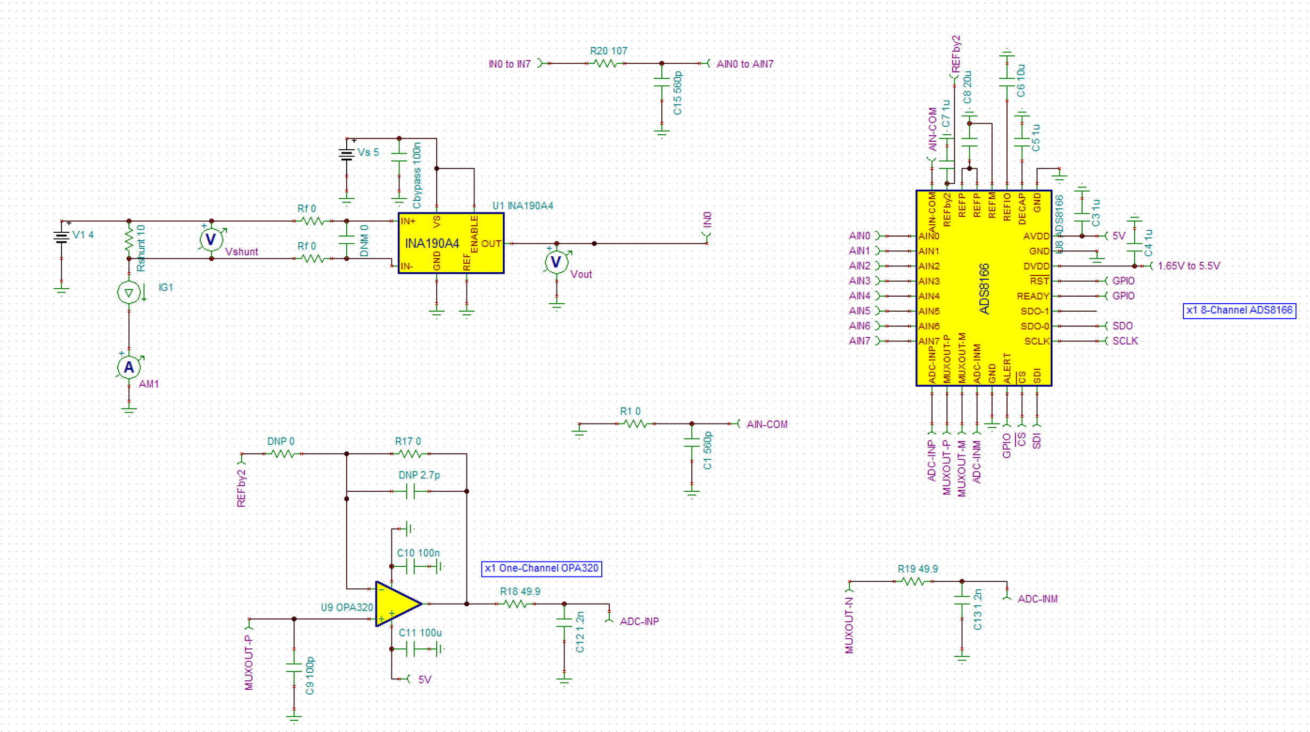The image size is (1310, 732).
Task: Click the 'ADC-INM' label after R19
Action: click(x=1037, y=599)
